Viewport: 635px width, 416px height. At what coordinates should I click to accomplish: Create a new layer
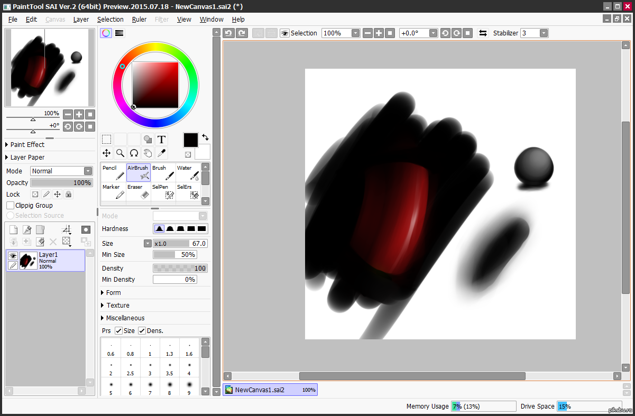click(x=14, y=229)
